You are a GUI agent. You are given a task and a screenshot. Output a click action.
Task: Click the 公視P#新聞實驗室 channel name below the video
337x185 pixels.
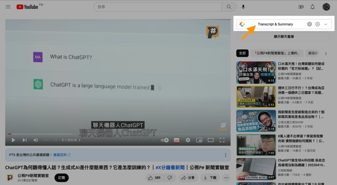pos(33,175)
